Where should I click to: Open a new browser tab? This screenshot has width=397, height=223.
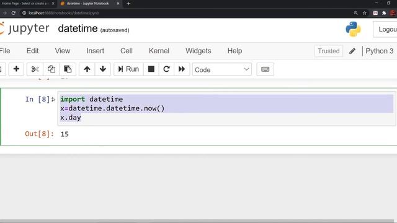tap(128, 4)
